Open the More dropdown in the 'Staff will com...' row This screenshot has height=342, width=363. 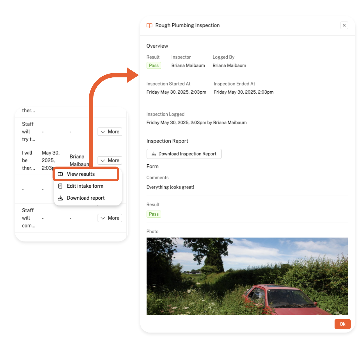pyautogui.click(x=110, y=218)
